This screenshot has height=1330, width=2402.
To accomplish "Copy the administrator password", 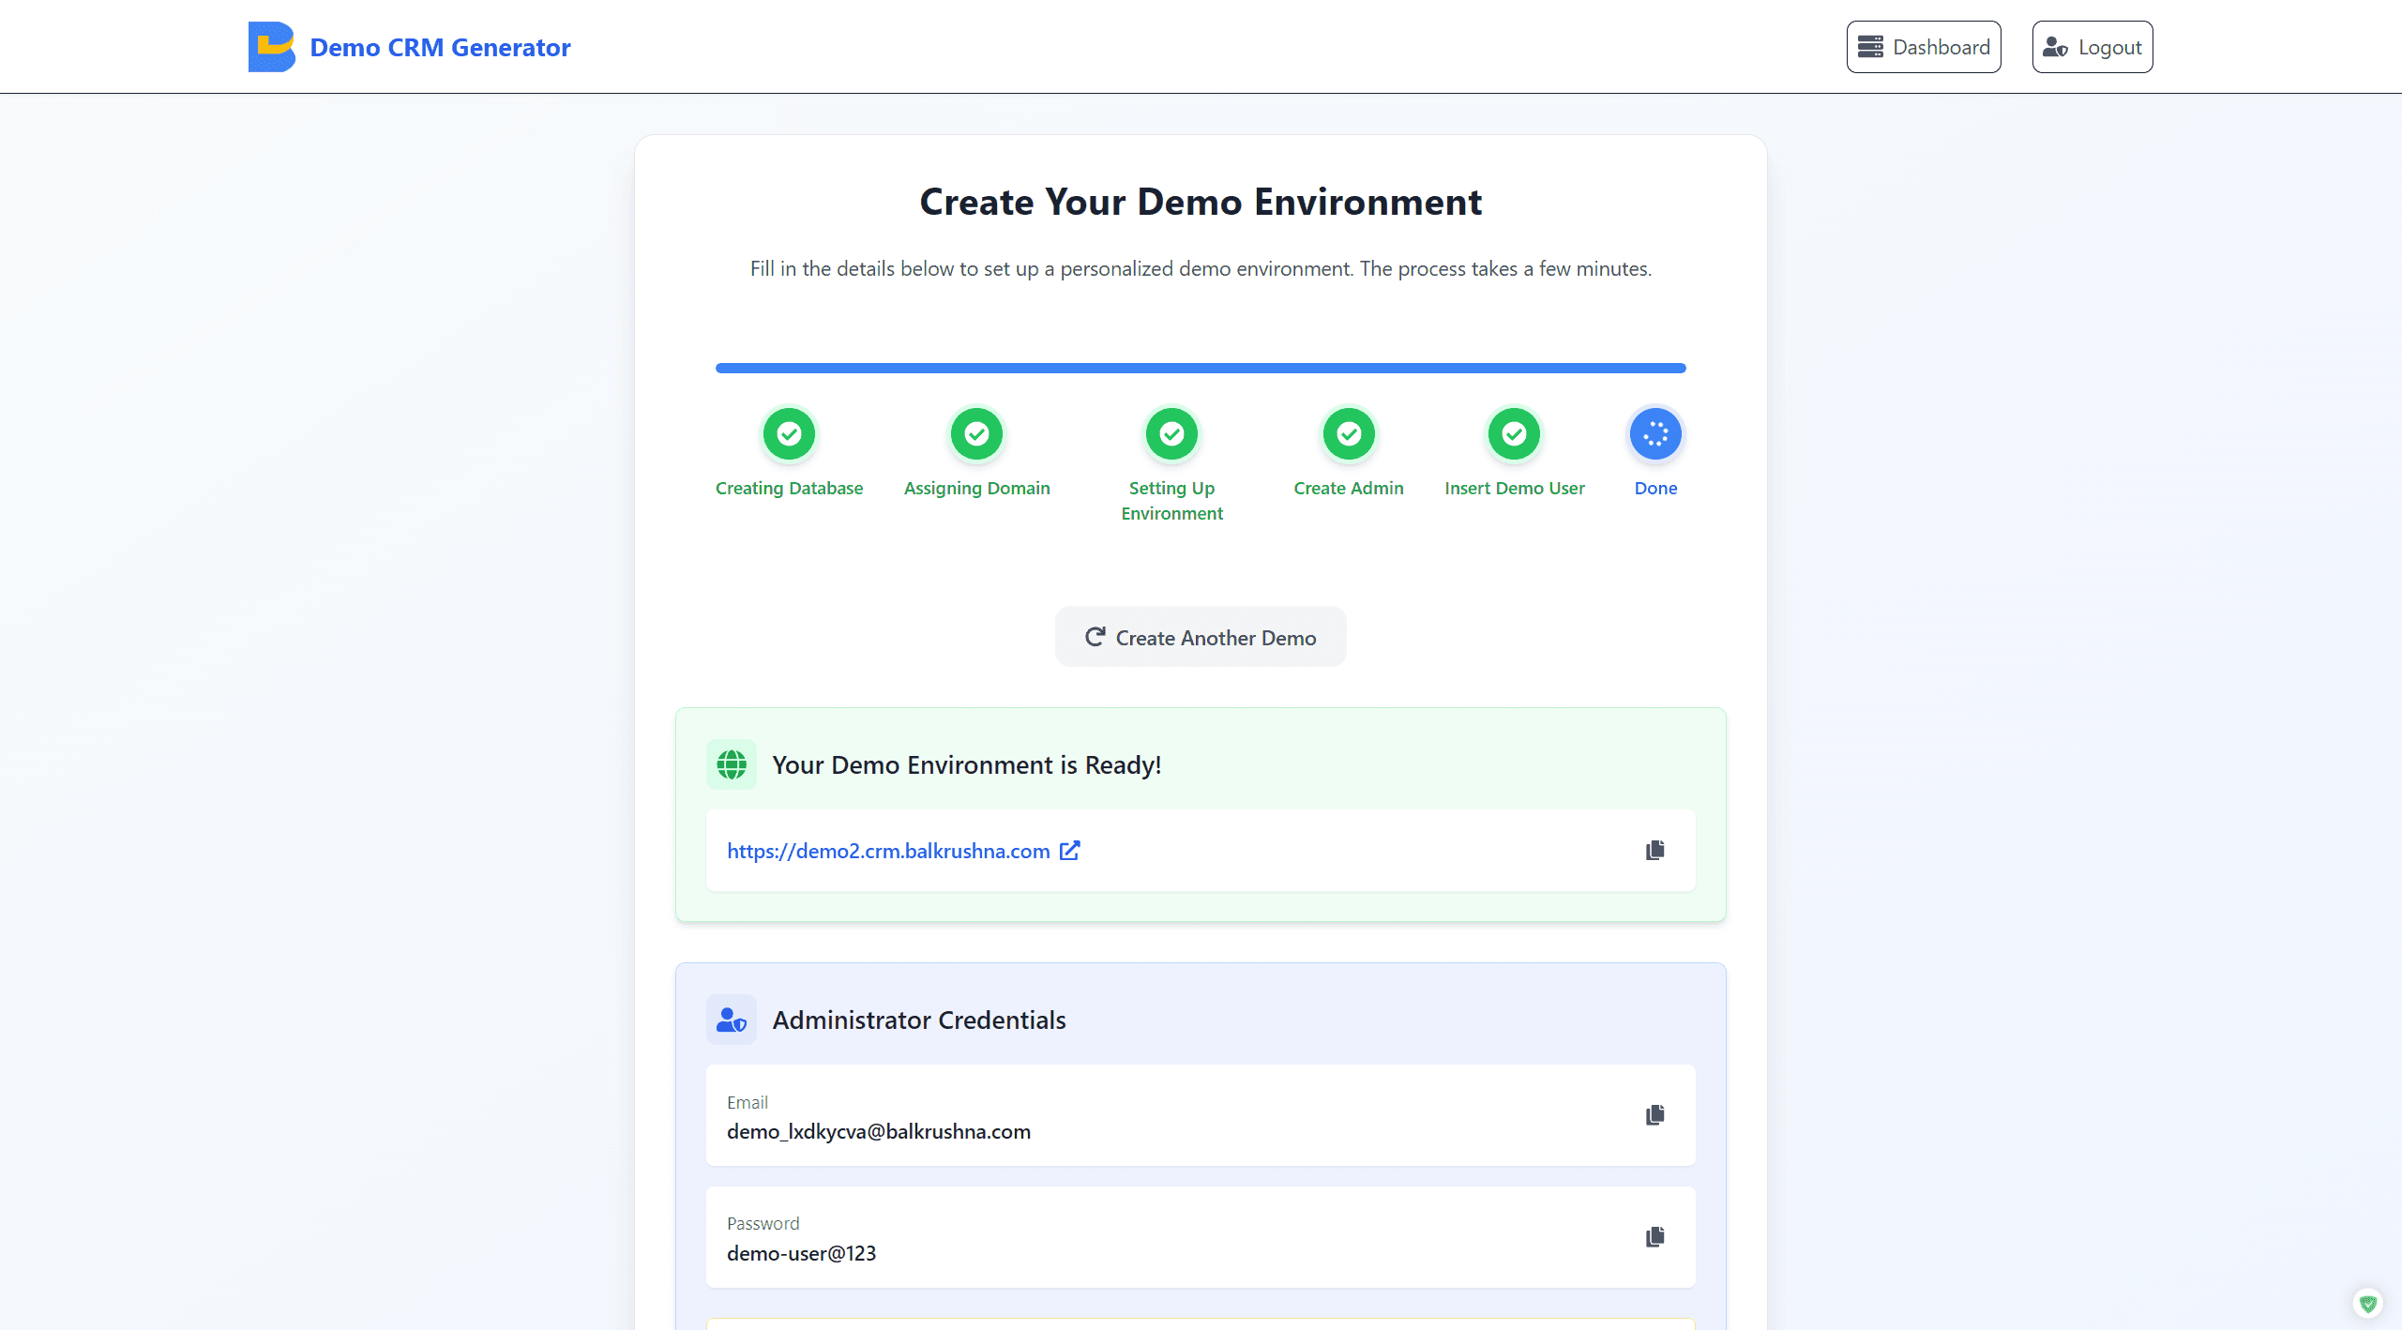I will point(1654,1236).
